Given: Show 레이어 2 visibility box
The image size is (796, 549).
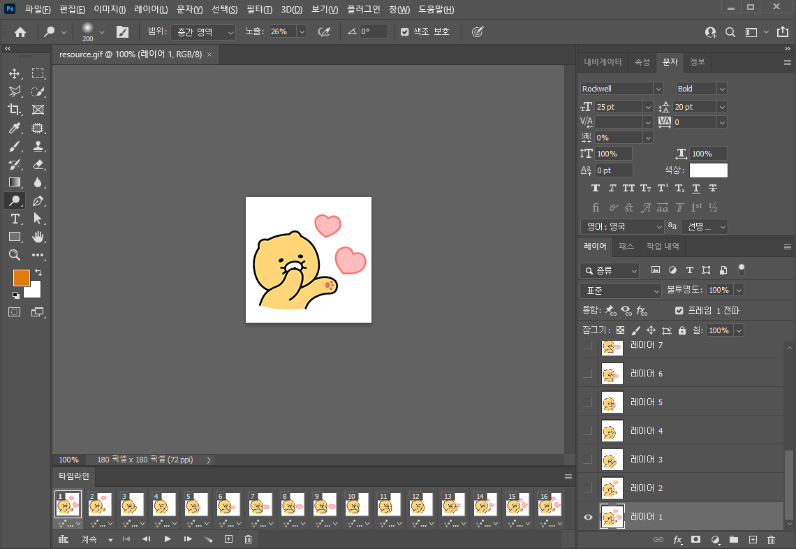Looking at the screenshot, I should [x=588, y=488].
